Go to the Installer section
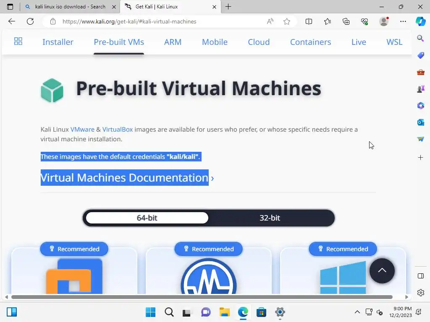430x322 pixels. point(58,42)
